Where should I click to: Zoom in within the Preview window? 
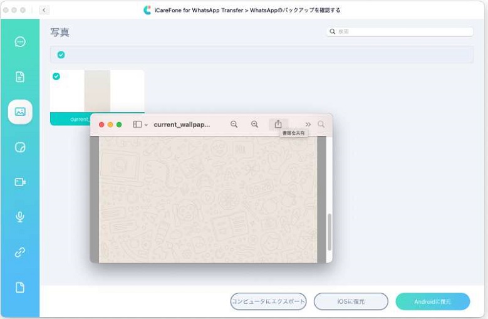pyautogui.click(x=254, y=125)
